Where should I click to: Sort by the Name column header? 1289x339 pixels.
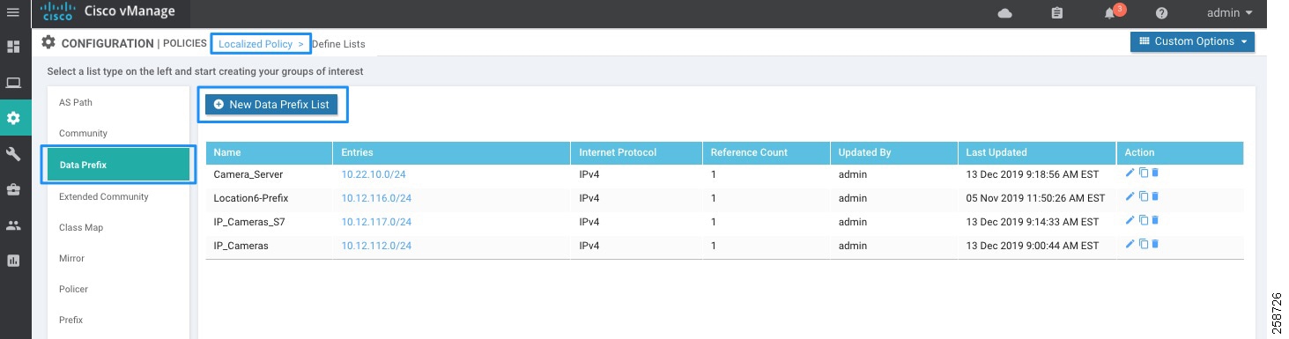[270, 152]
